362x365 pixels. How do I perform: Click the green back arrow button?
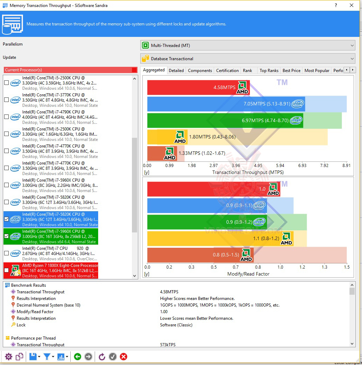78,357
